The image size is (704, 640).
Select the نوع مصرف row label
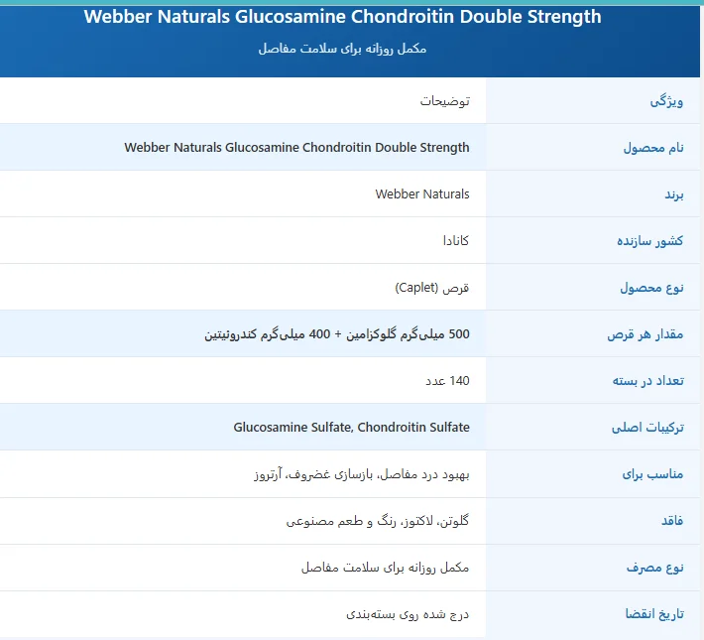pyautogui.click(x=655, y=568)
